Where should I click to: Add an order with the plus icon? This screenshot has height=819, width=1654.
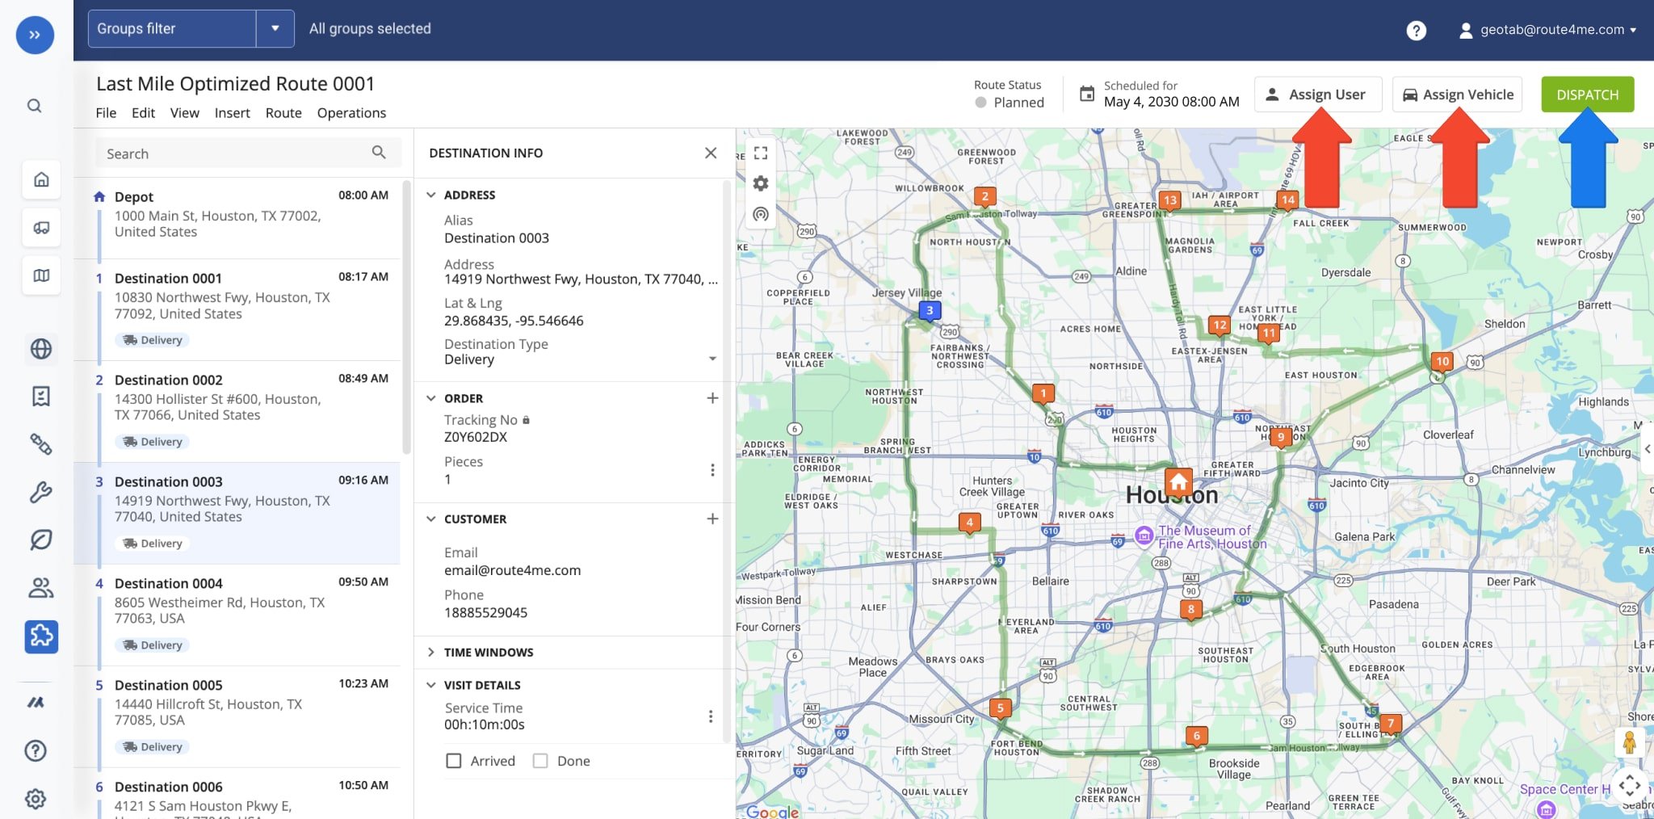pyautogui.click(x=712, y=398)
